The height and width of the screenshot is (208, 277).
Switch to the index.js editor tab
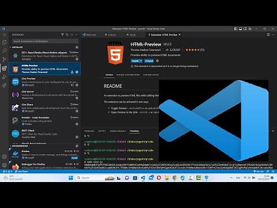pyautogui.click(x=110, y=35)
